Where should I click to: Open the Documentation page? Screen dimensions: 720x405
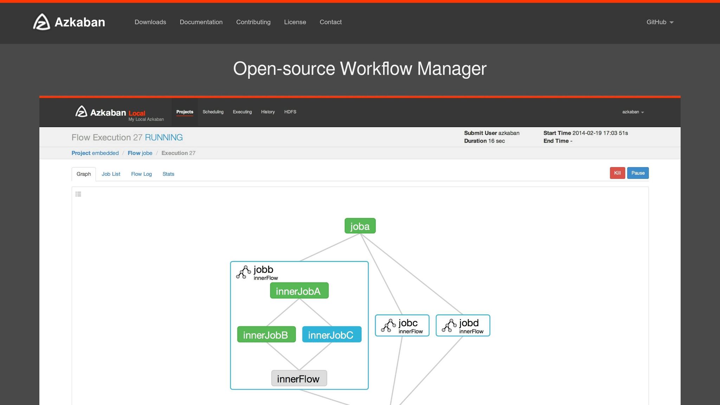[x=201, y=22]
